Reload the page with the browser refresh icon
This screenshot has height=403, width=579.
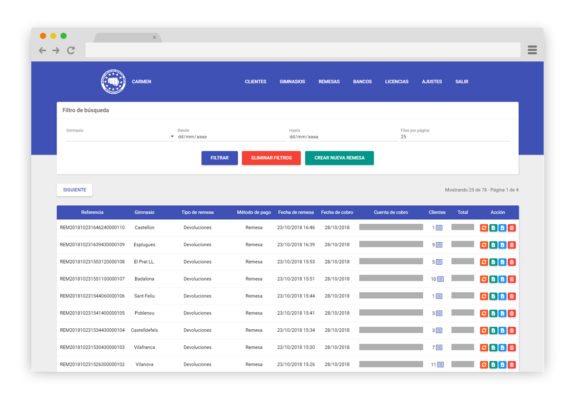click(x=71, y=50)
